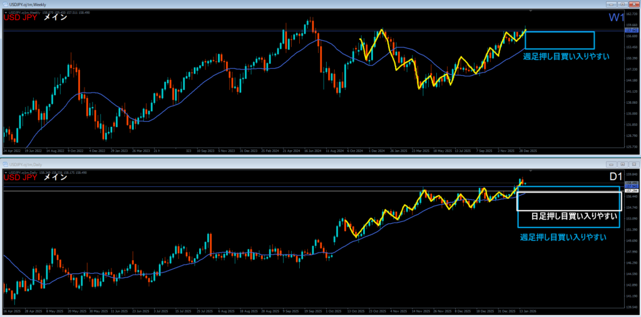641x317 pixels.
Task: Click the D1 timeframe label
Action: [x=615, y=177]
